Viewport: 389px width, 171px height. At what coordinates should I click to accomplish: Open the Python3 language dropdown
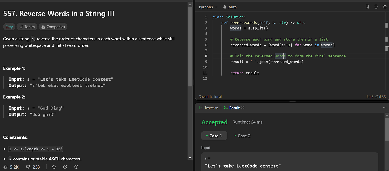click(208, 7)
